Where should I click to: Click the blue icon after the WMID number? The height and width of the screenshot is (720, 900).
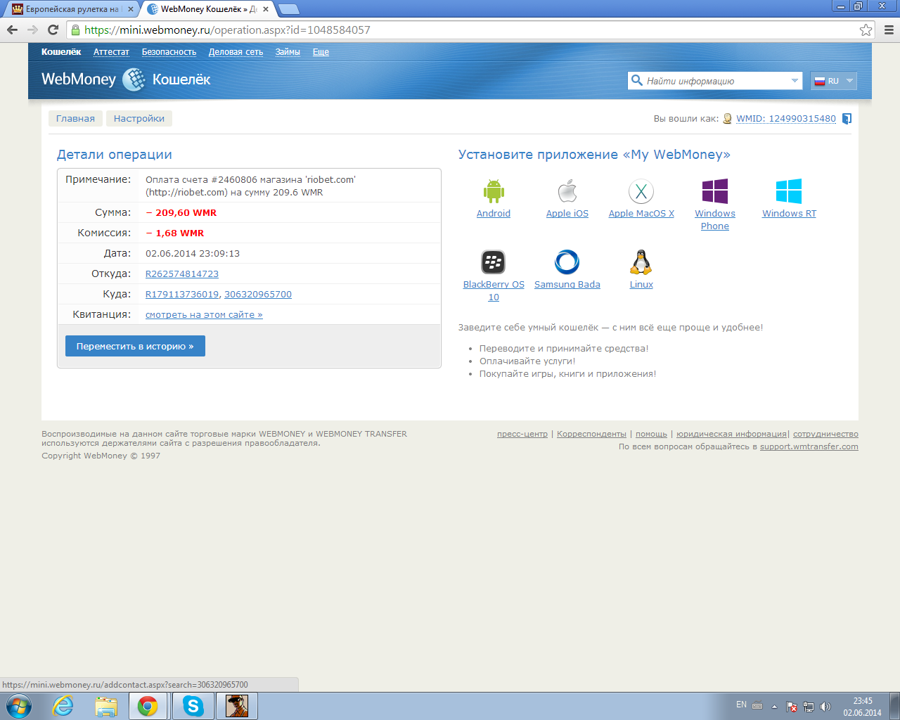point(847,119)
